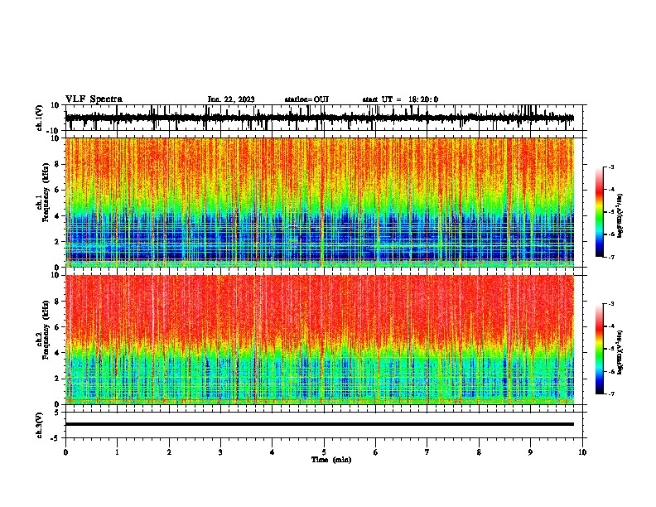Viewport: 656px width, 507px height.
Task: Click the "ch.1(V)" waveform axis label
Action: click(40, 118)
